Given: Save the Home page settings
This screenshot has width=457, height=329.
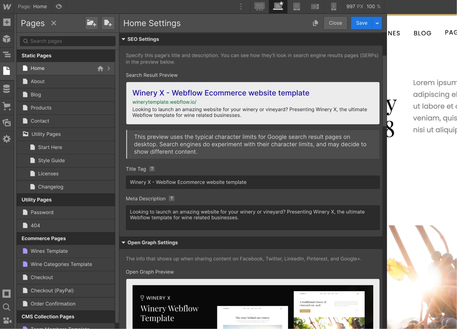Looking at the screenshot, I should pyautogui.click(x=361, y=23).
